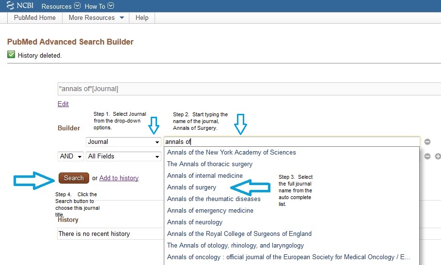
Task: Remove the second builder row with minus icon
Action: [x=427, y=156]
